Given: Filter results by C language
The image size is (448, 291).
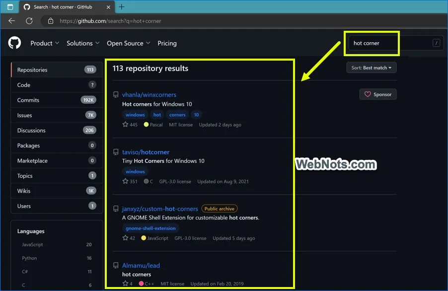Looking at the screenshot, I should [57, 285].
